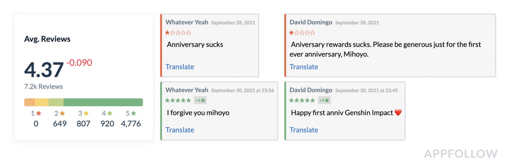Image resolution: width=507 pixels, height=167 pixels.
Task: Click the 1-star rating filter icon
Action: [39, 114]
